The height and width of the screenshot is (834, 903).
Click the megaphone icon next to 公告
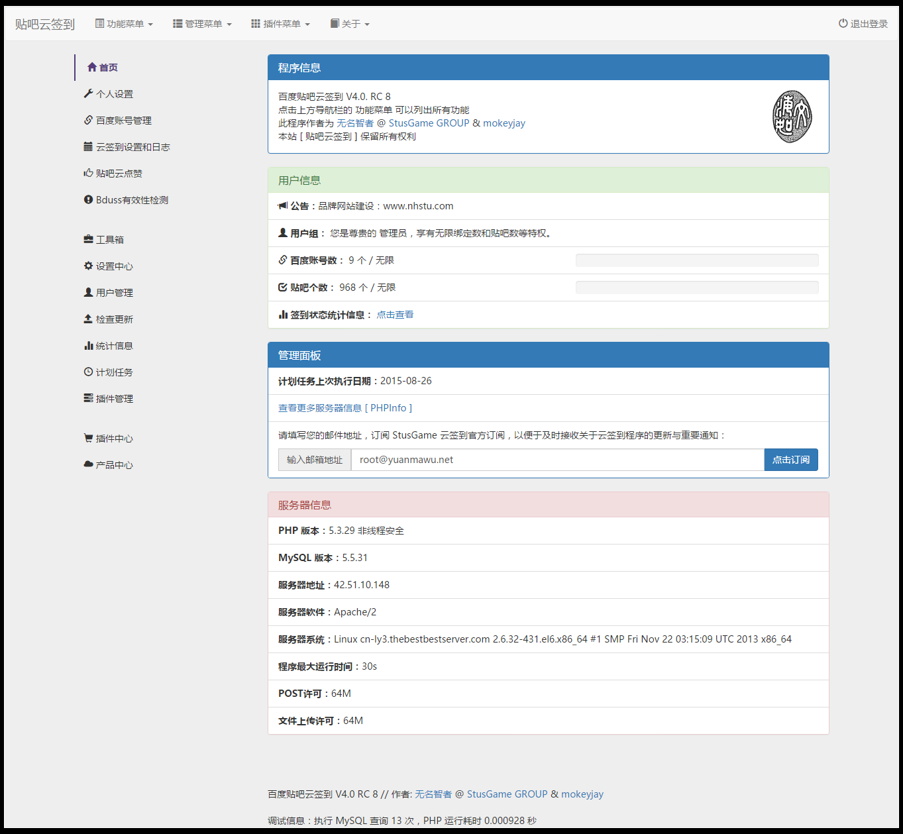[x=283, y=206]
